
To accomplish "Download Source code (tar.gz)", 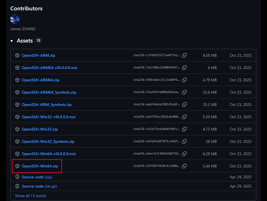I will pos(39,186).
